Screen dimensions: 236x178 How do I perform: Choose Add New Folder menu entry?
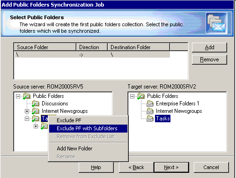click(88, 148)
